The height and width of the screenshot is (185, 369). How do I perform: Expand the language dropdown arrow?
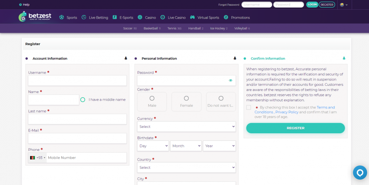(x=347, y=5)
